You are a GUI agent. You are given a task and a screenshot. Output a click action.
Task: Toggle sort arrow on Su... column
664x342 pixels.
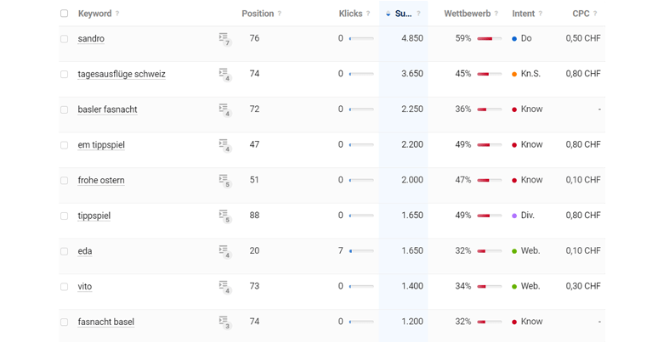click(388, 14)
